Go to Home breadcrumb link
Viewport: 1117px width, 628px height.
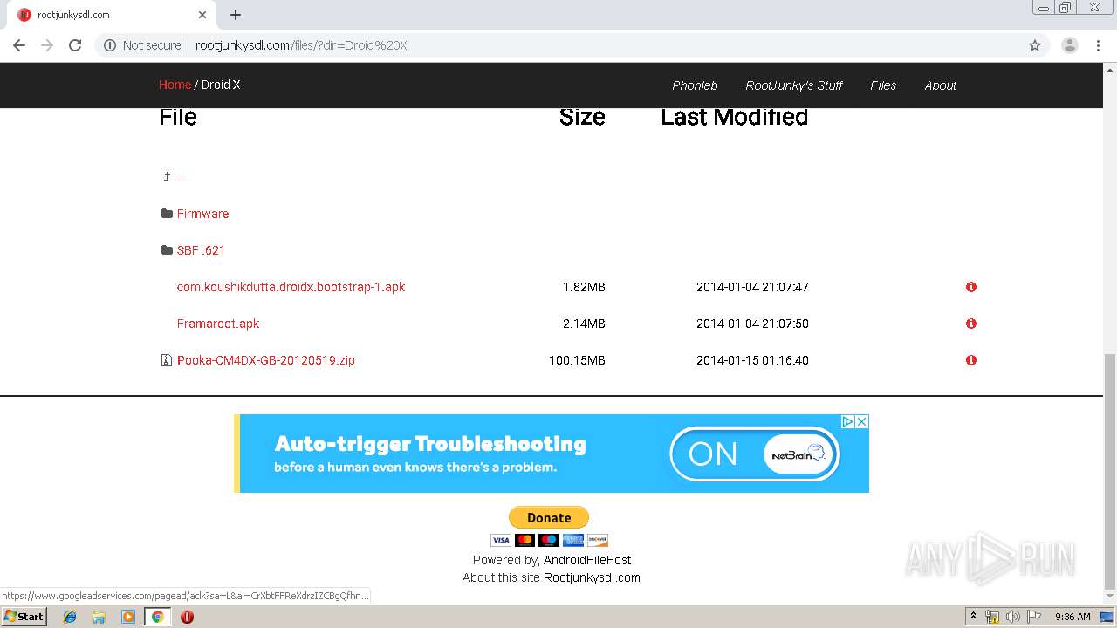(175, 85)
